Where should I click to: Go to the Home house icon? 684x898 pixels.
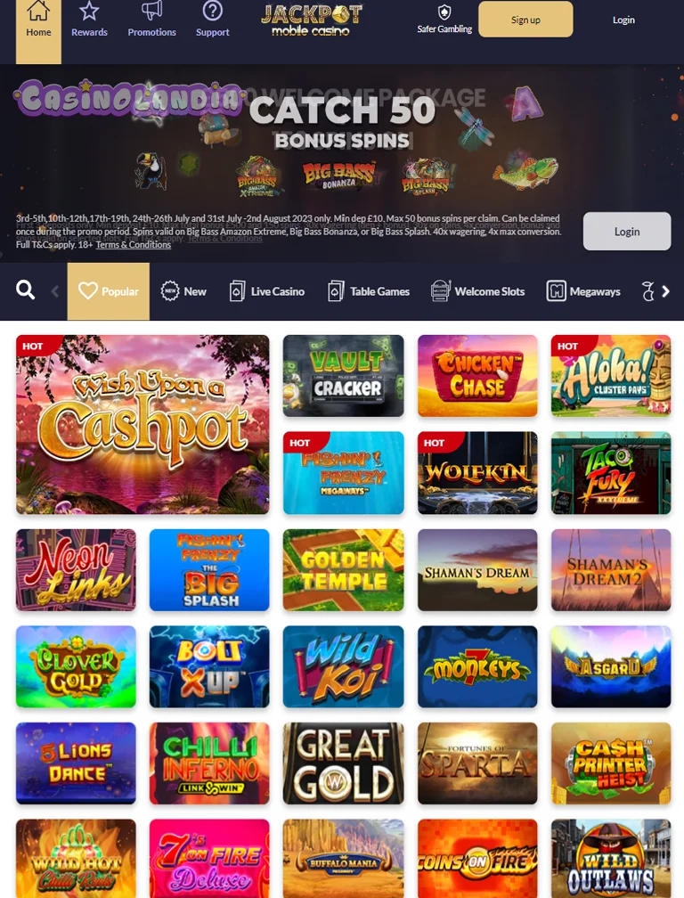(38, 11)
